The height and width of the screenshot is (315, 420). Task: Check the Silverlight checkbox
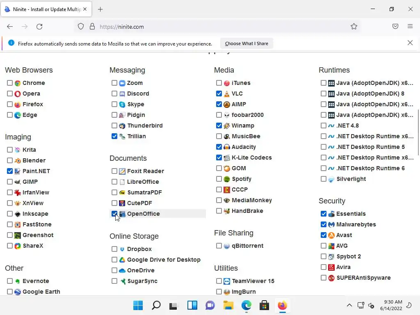(323, 179)
